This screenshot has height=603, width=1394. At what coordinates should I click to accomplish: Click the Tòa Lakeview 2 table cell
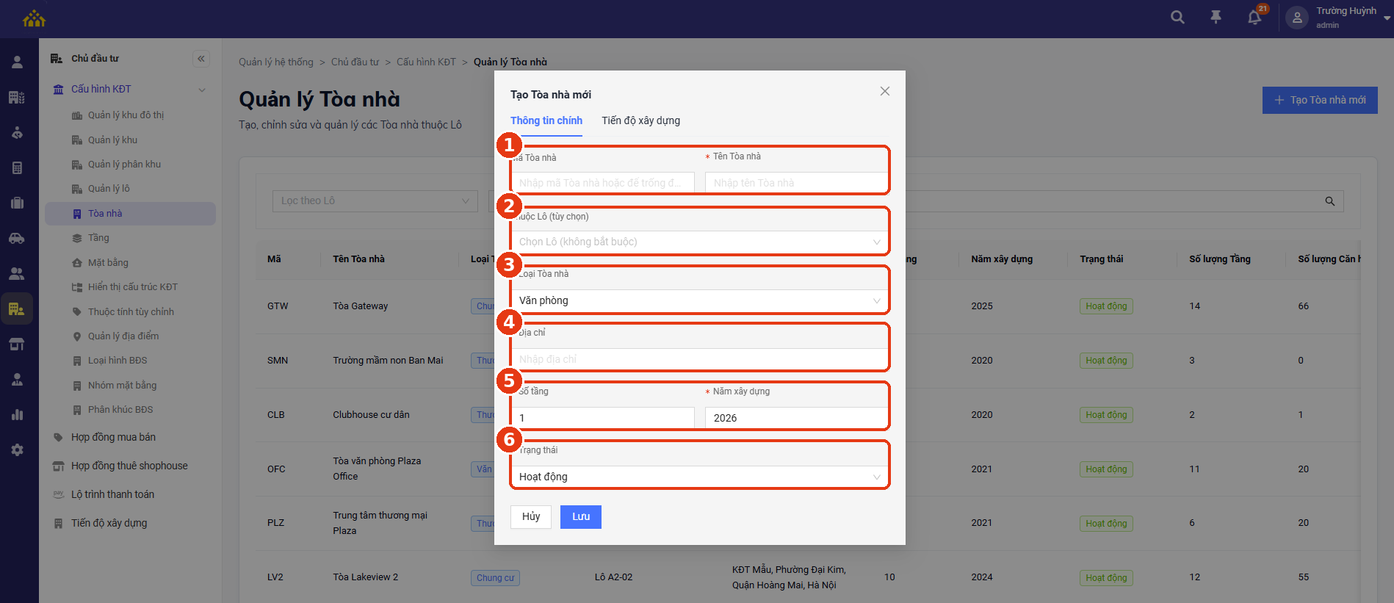point(365,577)
